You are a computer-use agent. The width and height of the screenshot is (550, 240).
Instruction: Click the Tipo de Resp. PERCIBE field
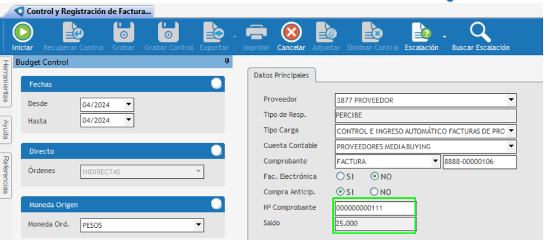click(425, 116)
